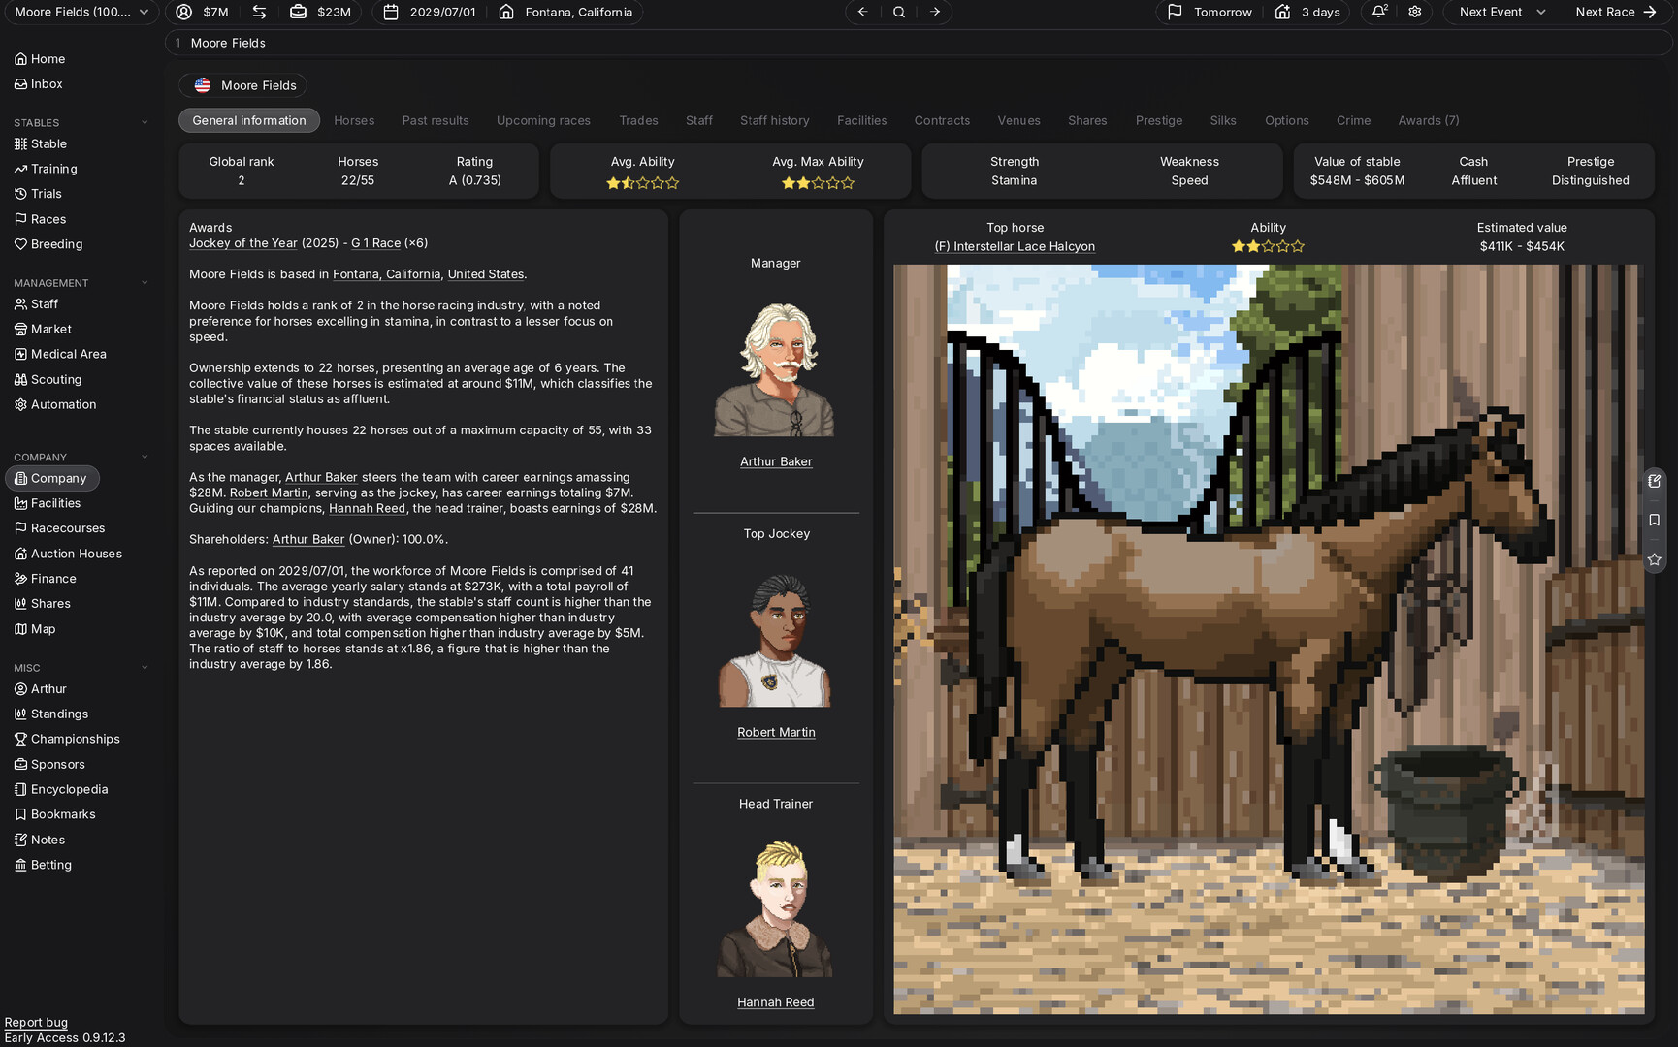
Task: Switch to the Past results tab
Action: [436, 120]
